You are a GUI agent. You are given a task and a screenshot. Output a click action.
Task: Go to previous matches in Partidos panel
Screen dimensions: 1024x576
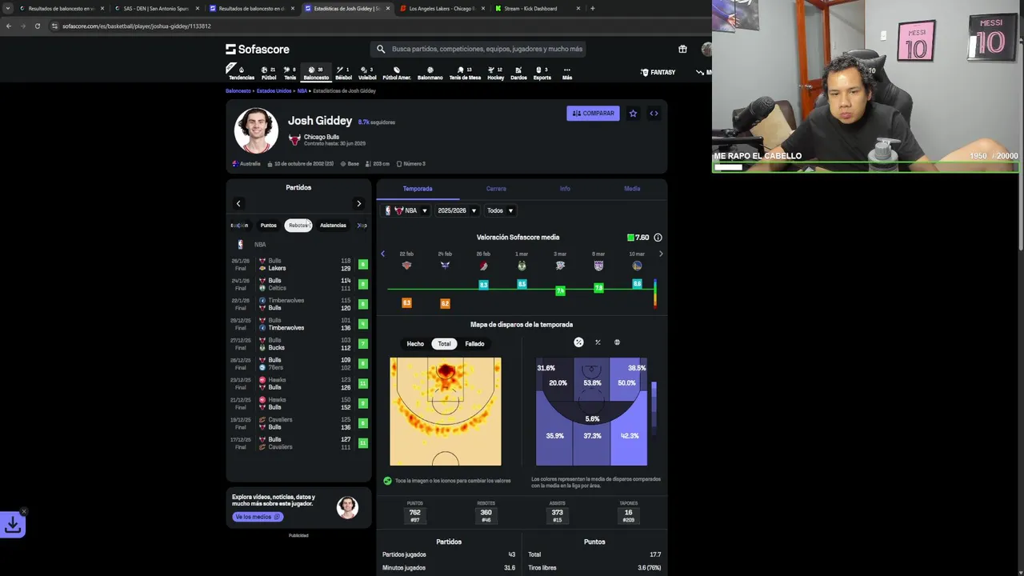pos(238,203)
